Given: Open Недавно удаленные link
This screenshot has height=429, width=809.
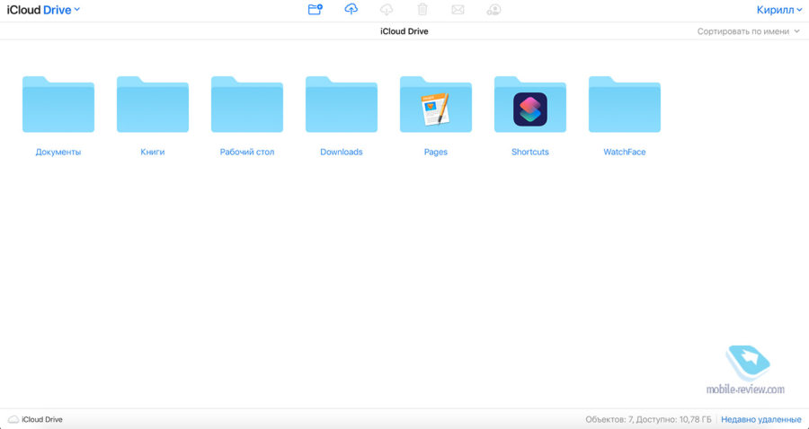Looking at the screenshot, I should (761, 420).
